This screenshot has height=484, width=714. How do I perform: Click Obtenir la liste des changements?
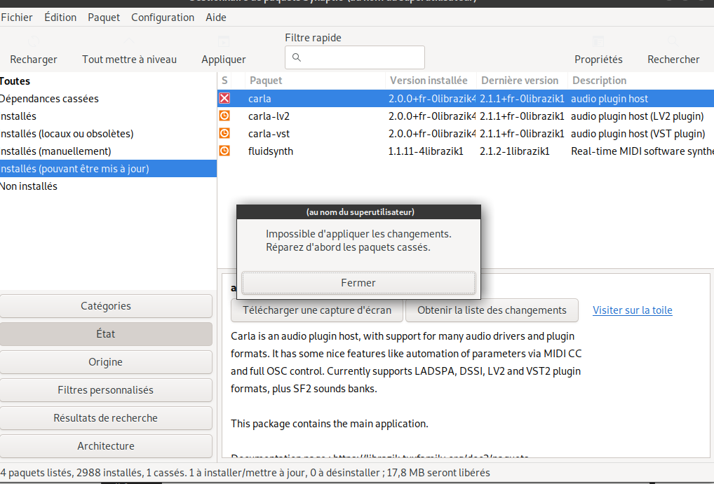click(x=492, y=310)
